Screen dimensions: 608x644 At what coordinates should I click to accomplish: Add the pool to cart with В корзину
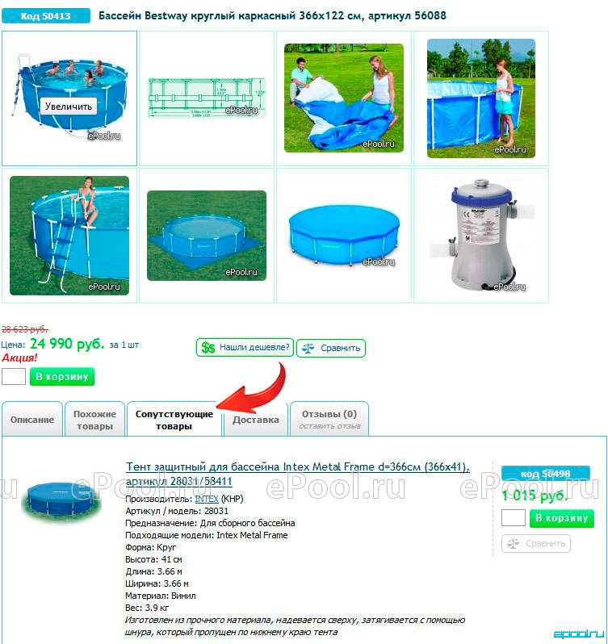click(62, 377)
